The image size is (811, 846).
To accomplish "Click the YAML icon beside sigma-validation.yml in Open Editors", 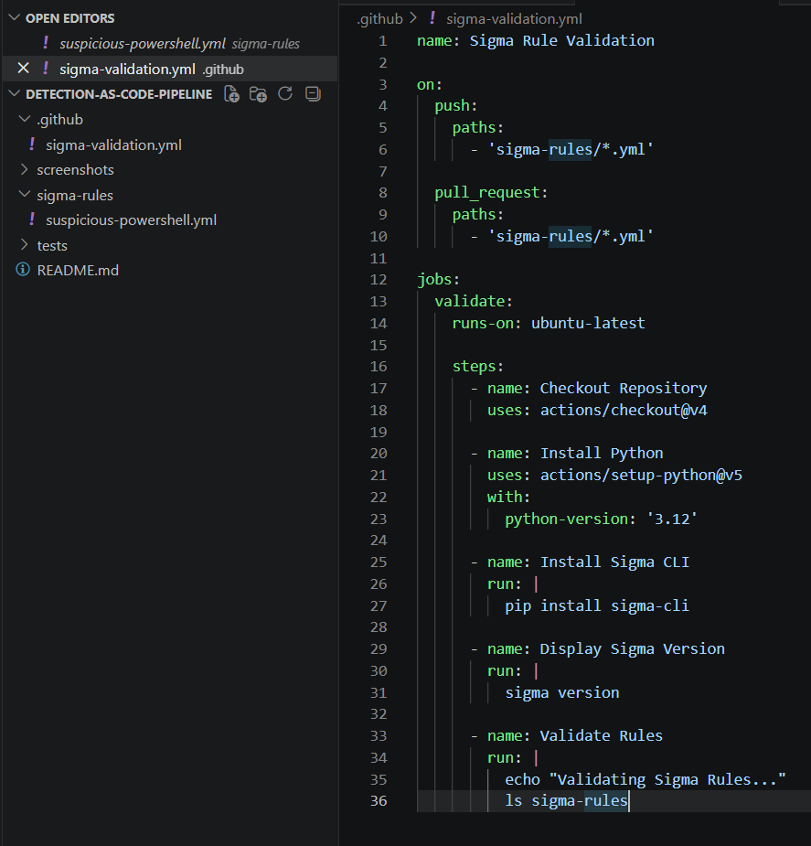I will pos(46,69).
